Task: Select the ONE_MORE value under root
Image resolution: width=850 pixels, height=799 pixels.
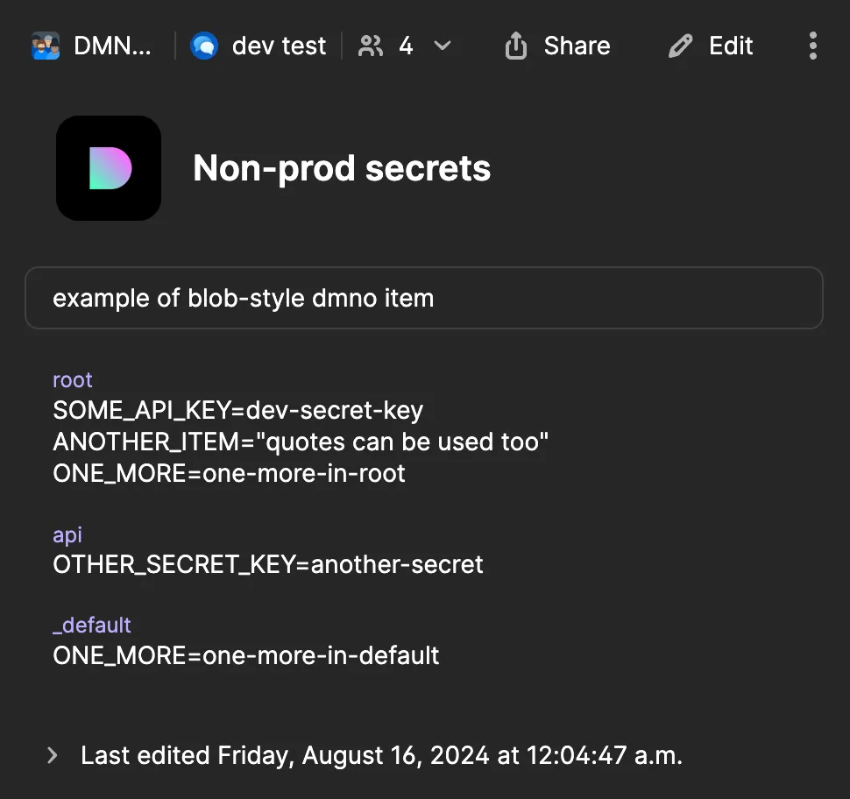Action: point(228,473)
